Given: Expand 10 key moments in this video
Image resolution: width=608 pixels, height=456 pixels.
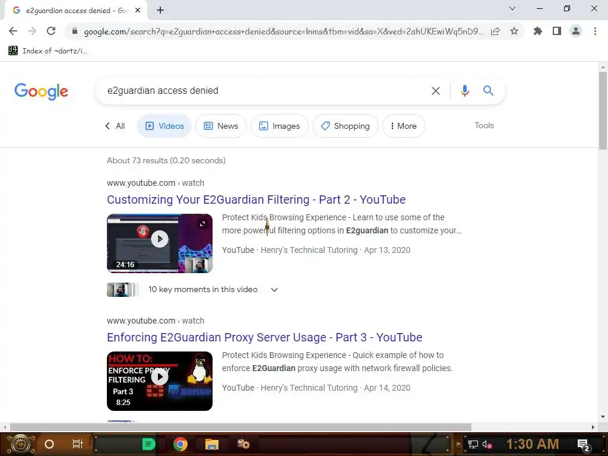Looking at the screenshot, I should tap(213, 290).
